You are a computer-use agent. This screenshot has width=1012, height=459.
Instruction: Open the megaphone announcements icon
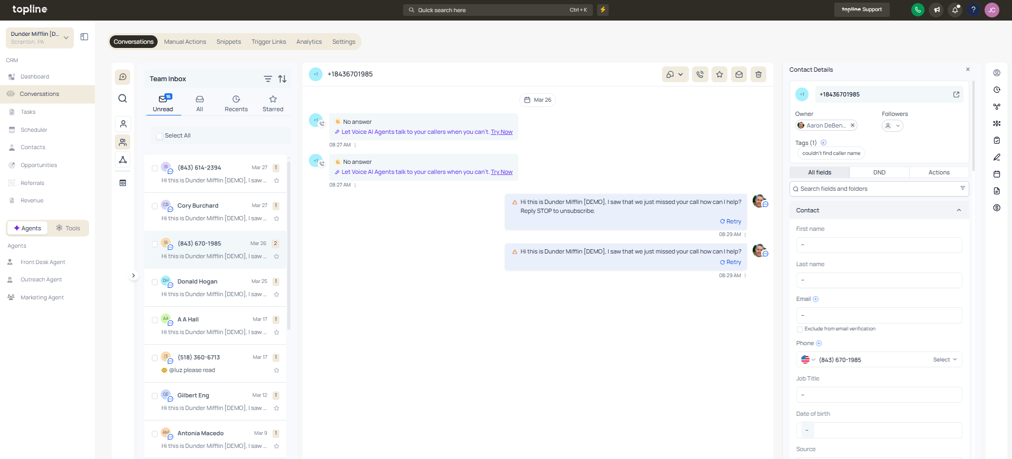tap(937, 9)
